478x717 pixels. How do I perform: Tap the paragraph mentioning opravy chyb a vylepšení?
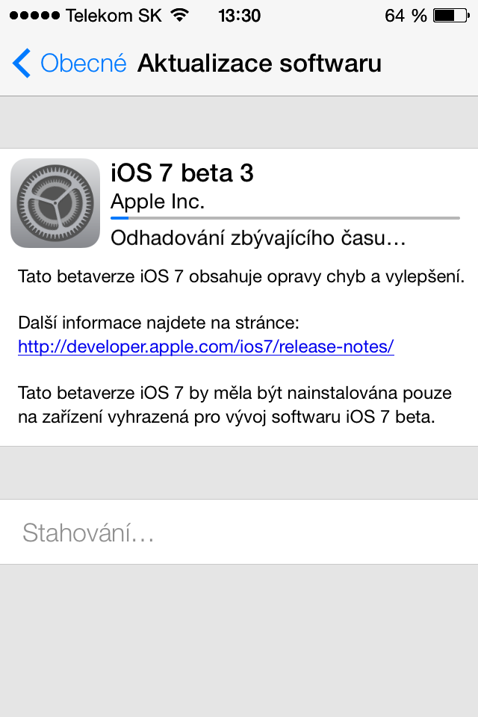[241, 278]
